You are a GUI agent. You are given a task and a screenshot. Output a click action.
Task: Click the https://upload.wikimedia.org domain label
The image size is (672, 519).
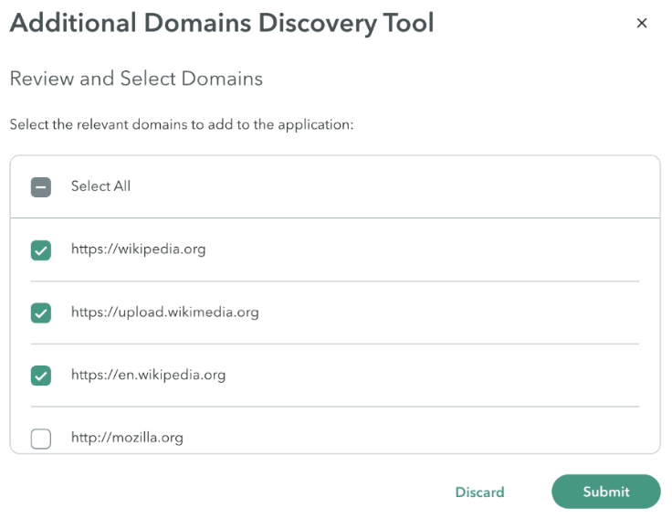pos(165,312)
